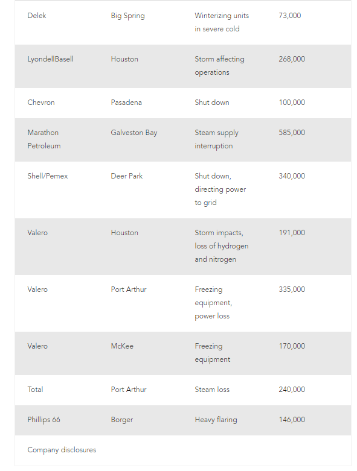Select the 268,000 capacity figure
Image resolution: width=357 pixels, height=471 pixels.
(291, 59)
